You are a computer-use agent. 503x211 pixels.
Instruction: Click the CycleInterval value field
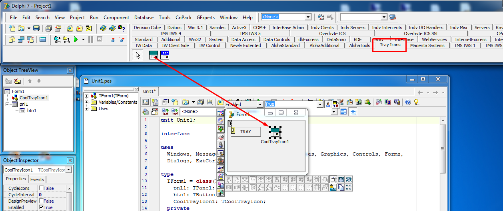[x=52, y=195]
